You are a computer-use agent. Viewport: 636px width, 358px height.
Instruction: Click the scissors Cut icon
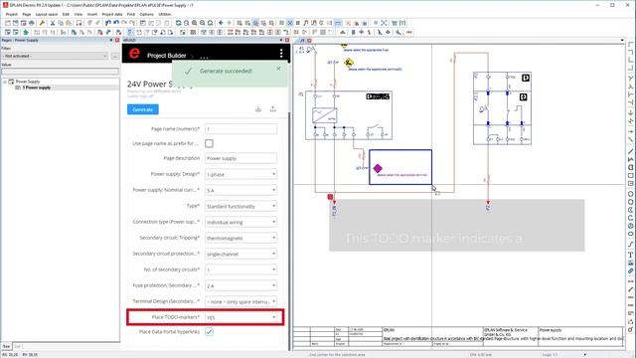(x=53, y=23)
